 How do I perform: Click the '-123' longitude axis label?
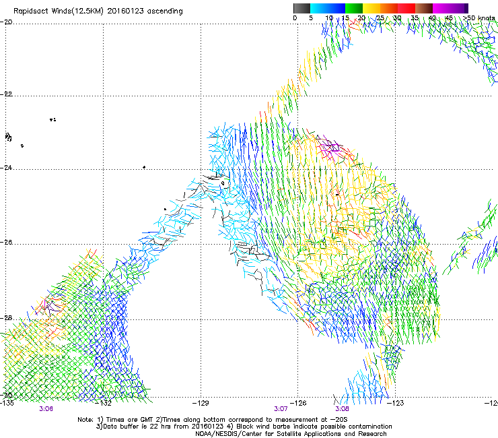click(396, 403)
